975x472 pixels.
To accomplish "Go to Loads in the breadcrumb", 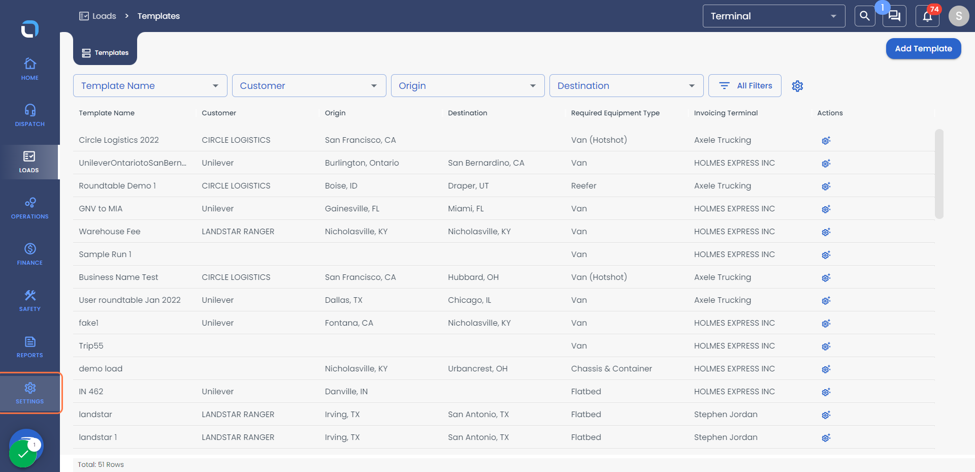I will [x=97, y=16].
